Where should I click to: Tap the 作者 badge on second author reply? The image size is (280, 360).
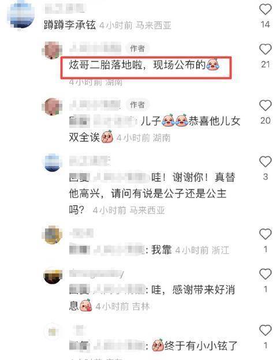click(137, 104)
